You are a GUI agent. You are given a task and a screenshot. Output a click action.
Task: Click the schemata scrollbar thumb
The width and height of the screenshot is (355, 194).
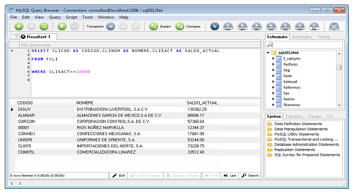(339, 67)
